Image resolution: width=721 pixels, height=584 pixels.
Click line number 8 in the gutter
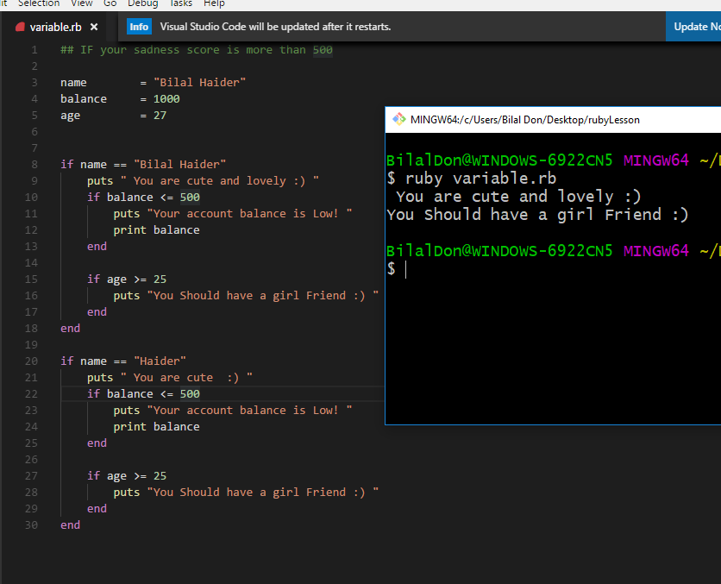[x=34, y=164]
